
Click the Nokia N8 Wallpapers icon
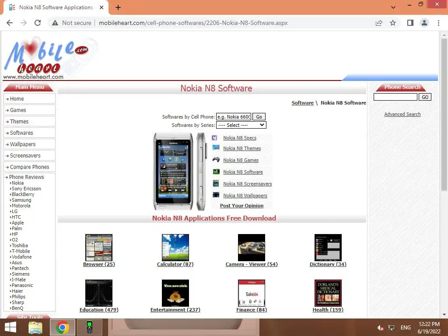tap(216, 195)
